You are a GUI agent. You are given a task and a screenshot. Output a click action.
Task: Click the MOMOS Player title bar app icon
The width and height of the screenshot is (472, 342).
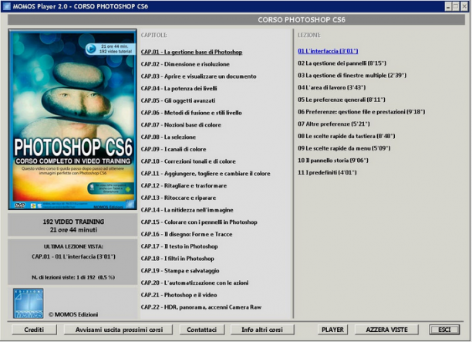point(7,6)
